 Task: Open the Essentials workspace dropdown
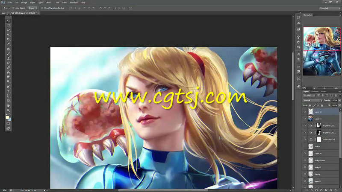point(330,8)
